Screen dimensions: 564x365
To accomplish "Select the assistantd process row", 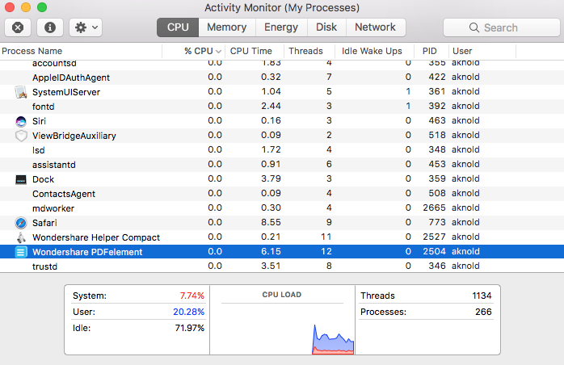I will [x=282, y=165].
